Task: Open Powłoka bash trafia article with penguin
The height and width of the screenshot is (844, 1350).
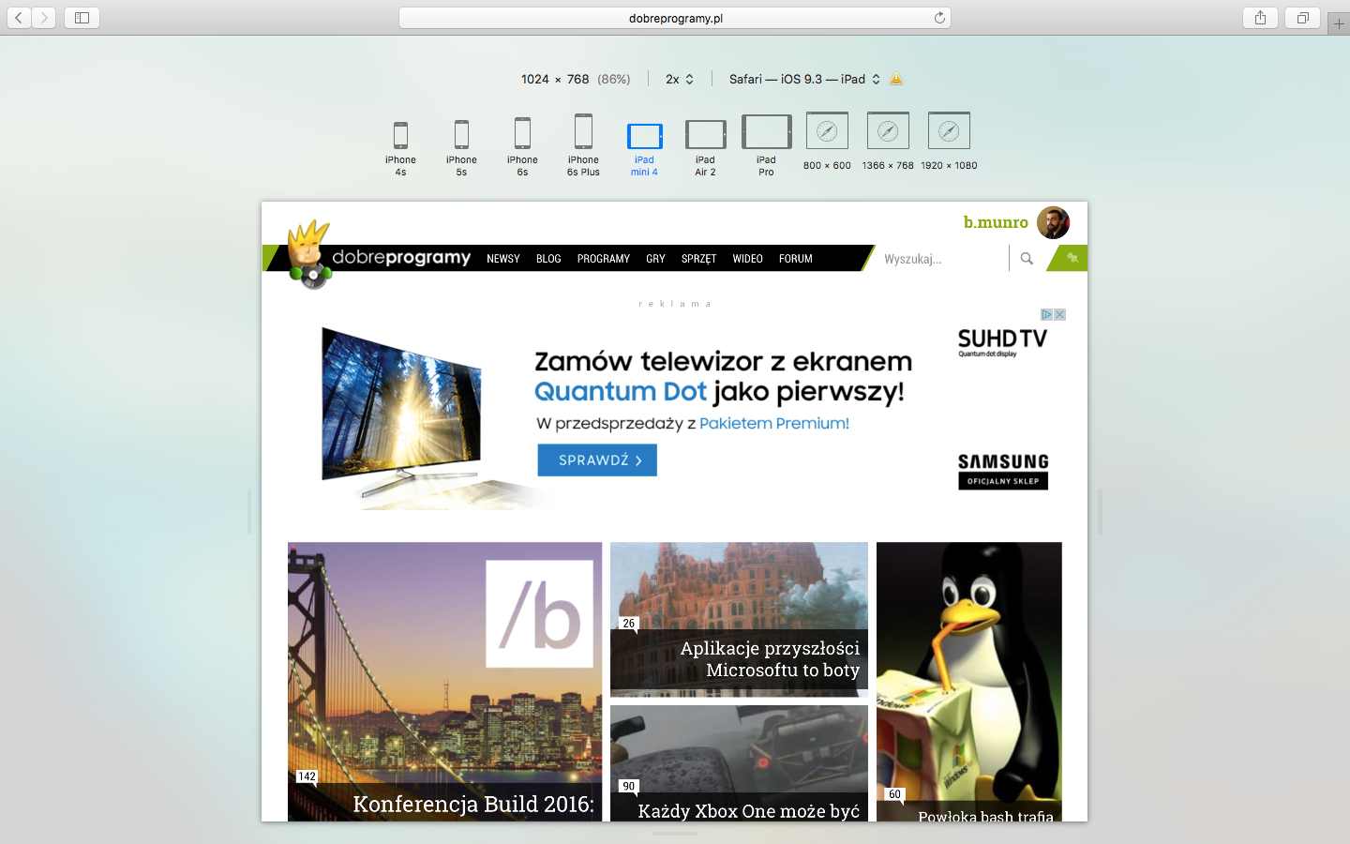Action: (969, 682)
